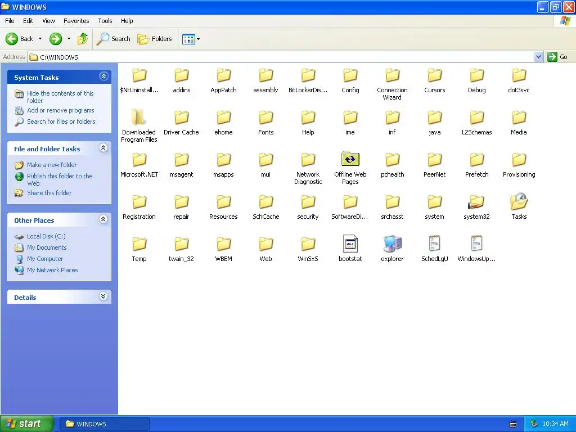Select the Provisioning folder icon
Screen dimensions: 576x432
click(x=519, y=160)
